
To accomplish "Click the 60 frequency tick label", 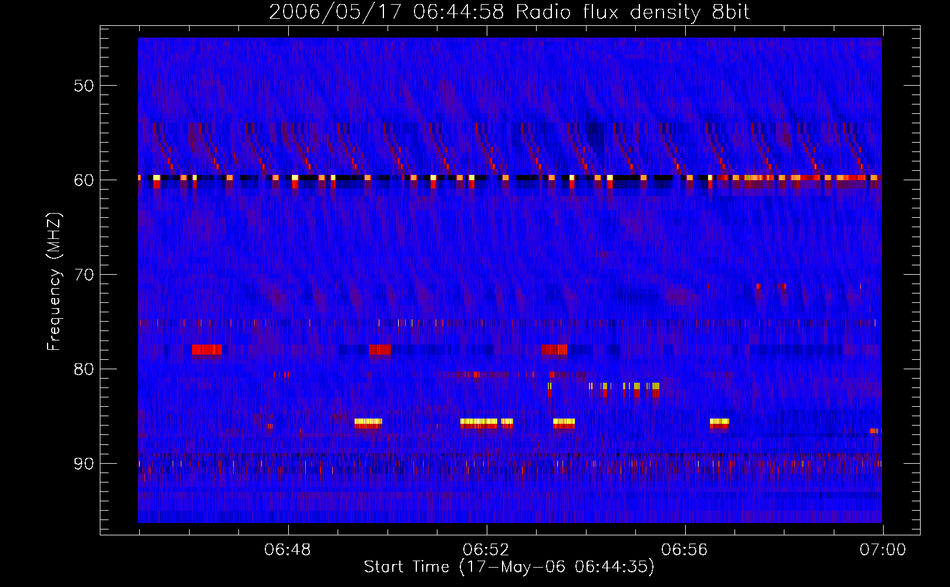I will (83, 180).
